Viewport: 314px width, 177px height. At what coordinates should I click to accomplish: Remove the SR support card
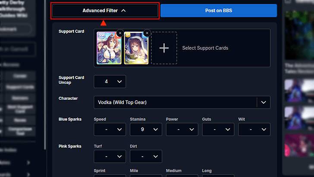[147, 33]
